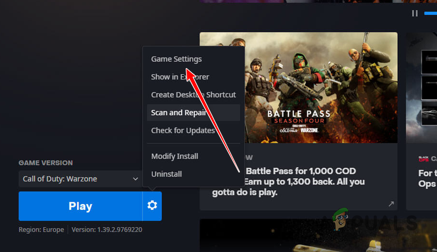Open the gear options next to Play
This screenshot has width=437, height=252.
coord(152,206)
